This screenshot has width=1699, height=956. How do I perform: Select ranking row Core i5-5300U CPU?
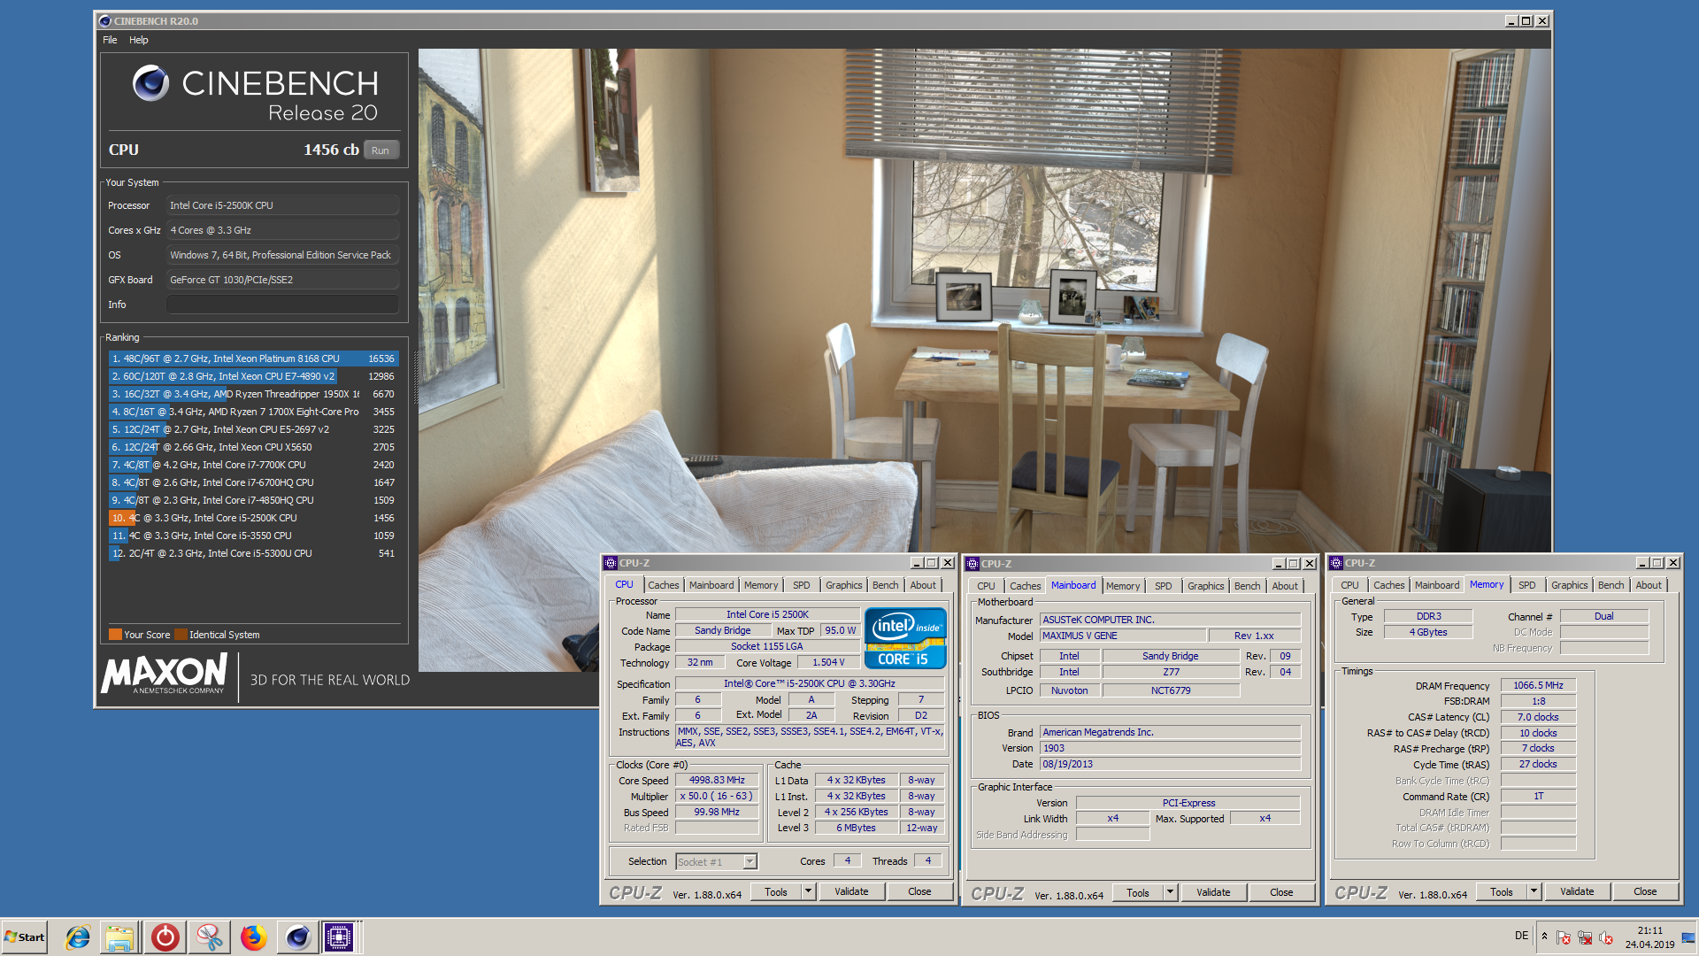(x=253, y=553)
